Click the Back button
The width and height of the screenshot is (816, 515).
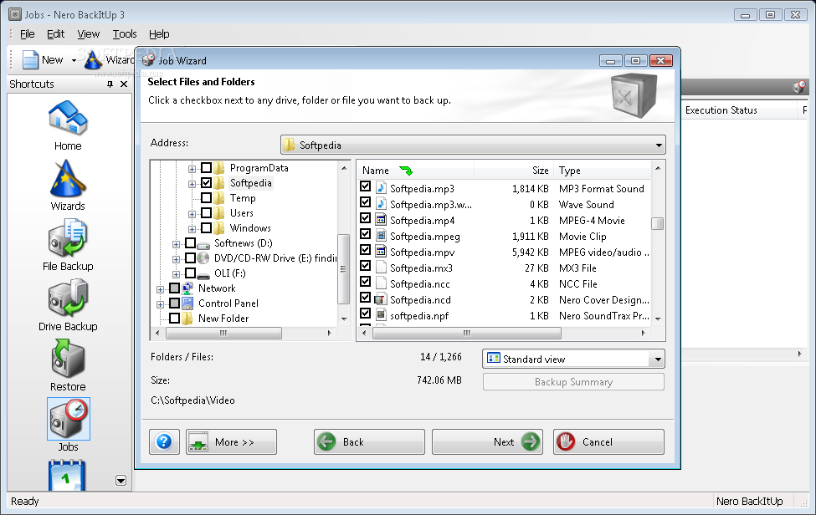369,441
